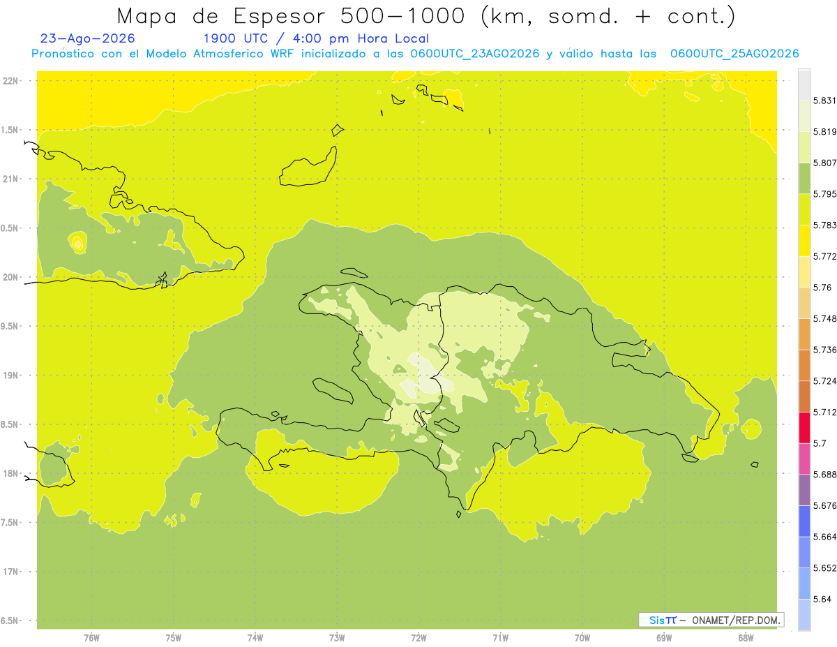
Task: Click the colorbar value "5.736"
Action: pyautogui.click(x=825, y=350)
